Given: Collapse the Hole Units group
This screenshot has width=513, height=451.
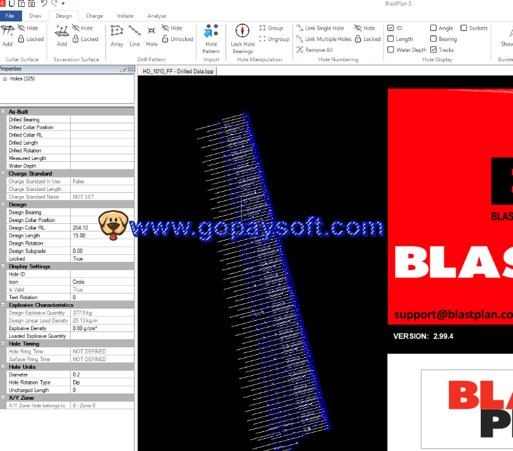Looking at the screenshot, I should click(x=3, y=366).
